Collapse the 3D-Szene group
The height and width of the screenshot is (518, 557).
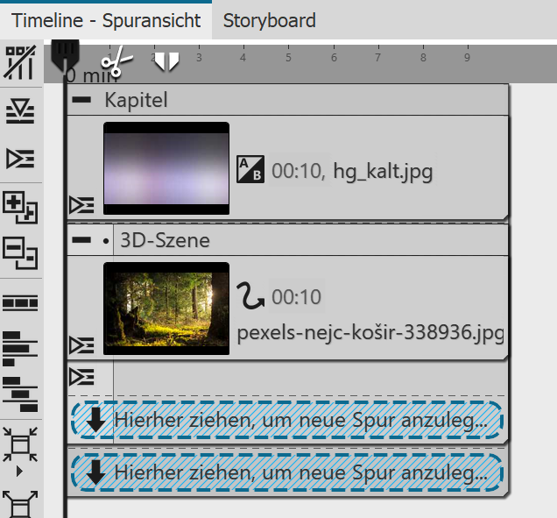(x=81, y=240)
